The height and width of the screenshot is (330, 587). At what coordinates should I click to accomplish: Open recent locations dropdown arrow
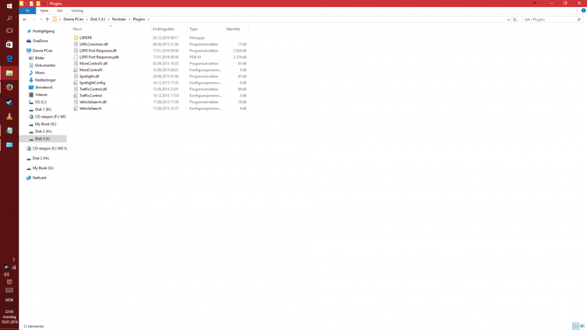41,19
